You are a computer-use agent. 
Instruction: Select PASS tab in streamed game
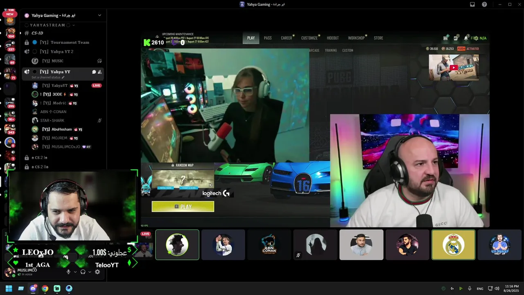tap(268, 38)
